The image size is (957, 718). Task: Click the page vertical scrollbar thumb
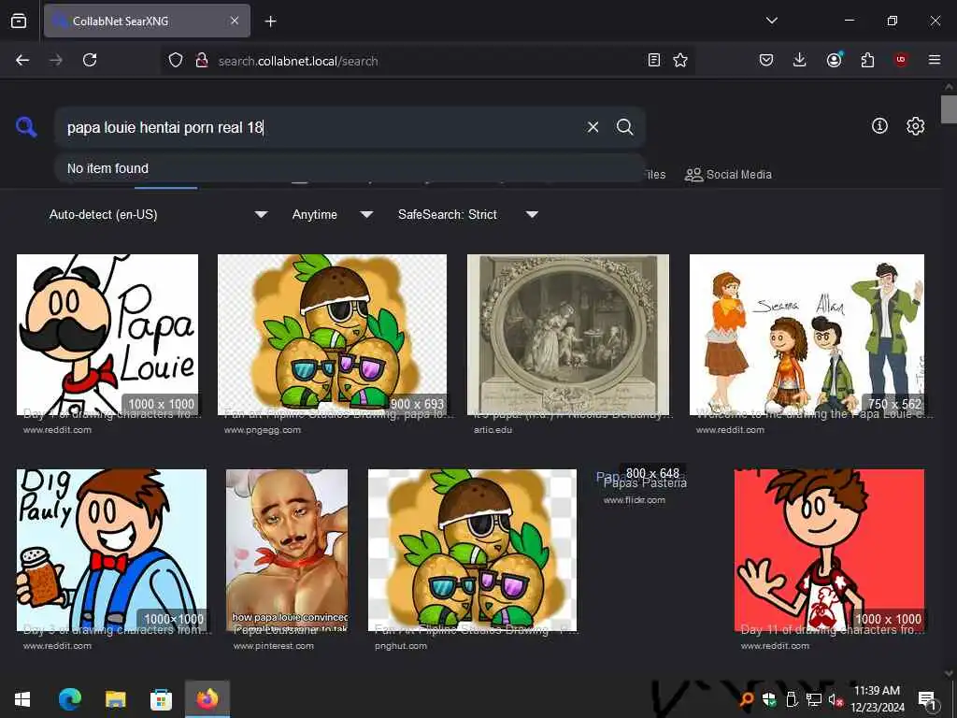click(x=949, y=109)
